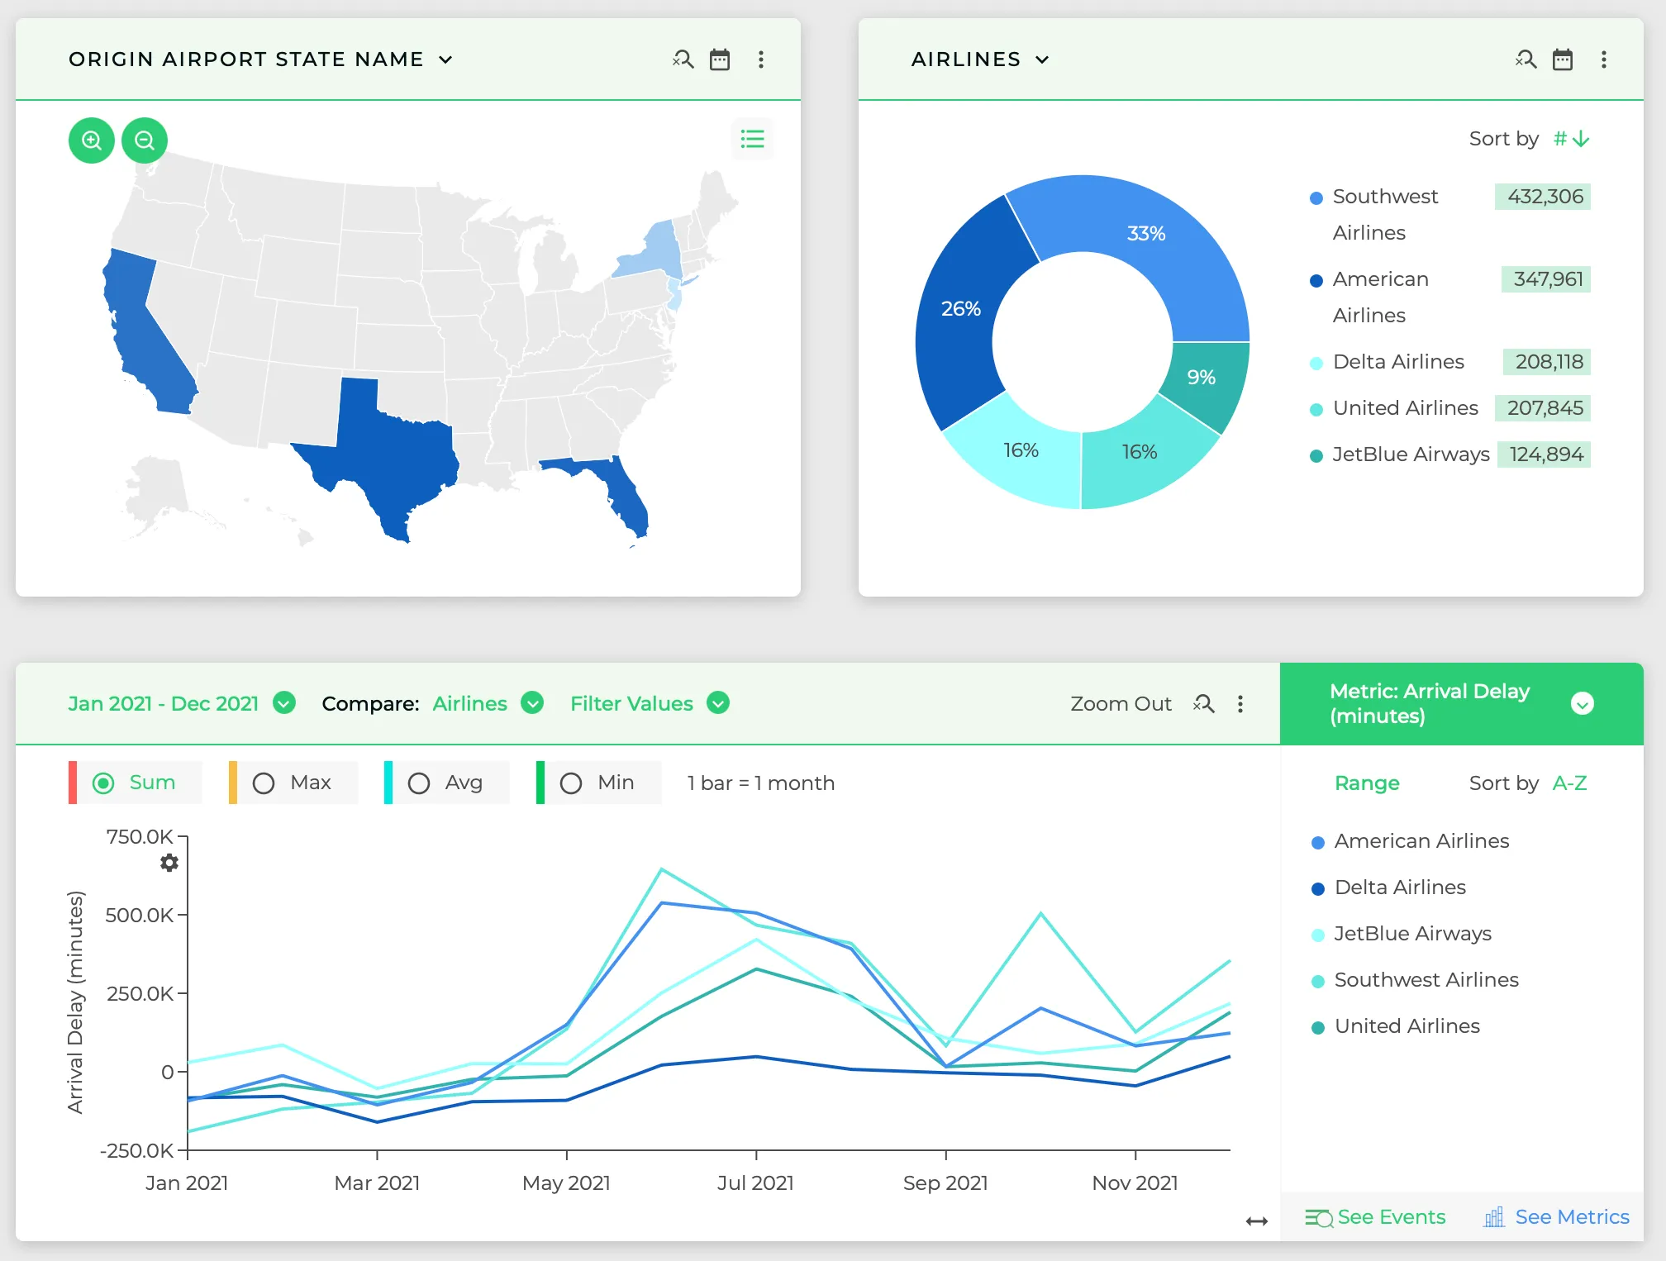
Task: Click the zoom search icon next to Zoom Out
Action: click(1204, 703)
